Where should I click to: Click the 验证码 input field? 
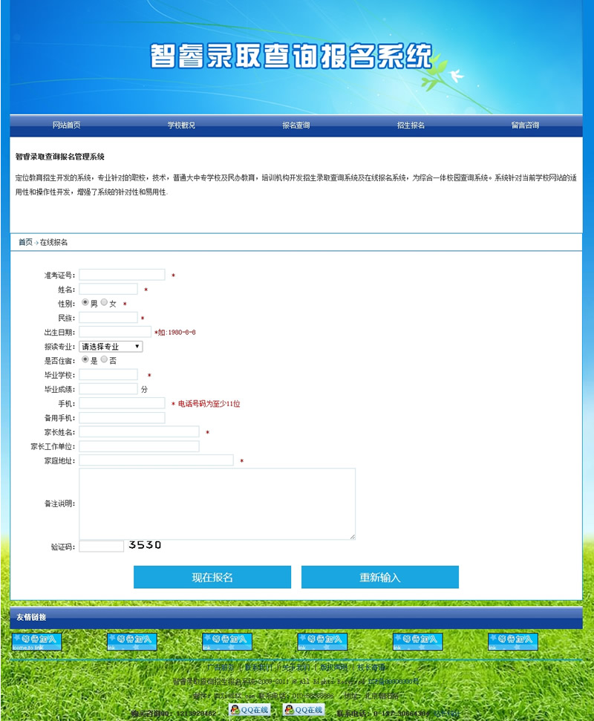102,546
